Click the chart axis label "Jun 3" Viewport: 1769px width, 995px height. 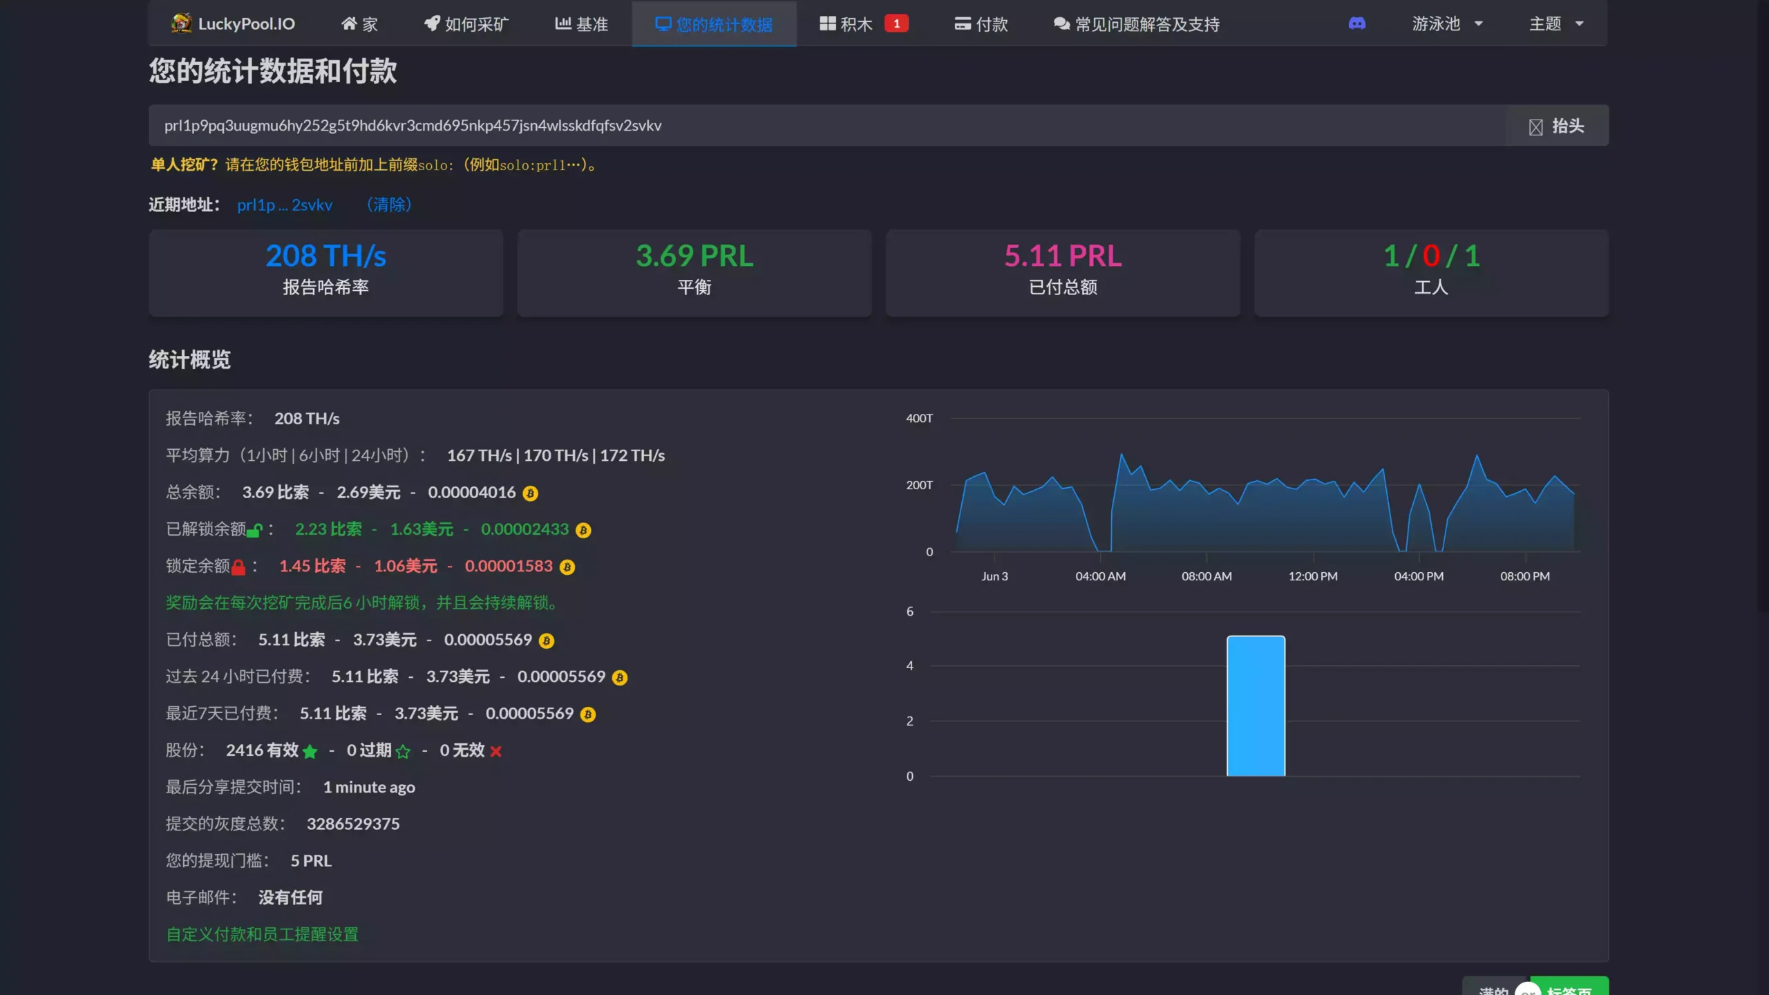(x=994, y=576)
